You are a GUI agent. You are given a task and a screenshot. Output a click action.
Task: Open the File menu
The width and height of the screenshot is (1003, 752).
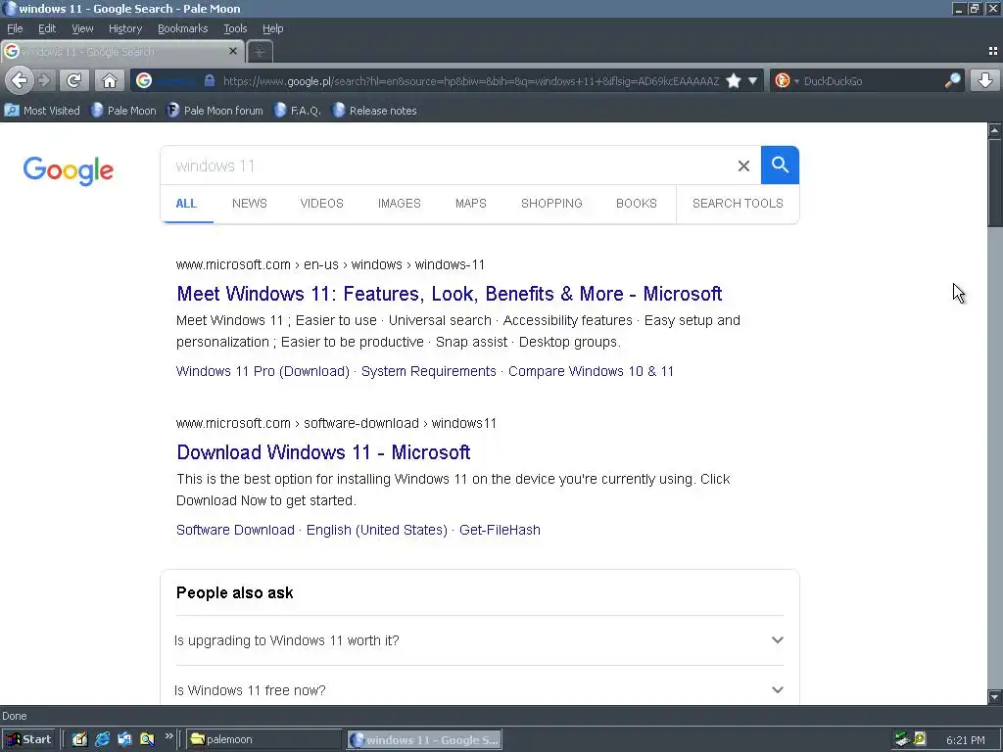15,28
